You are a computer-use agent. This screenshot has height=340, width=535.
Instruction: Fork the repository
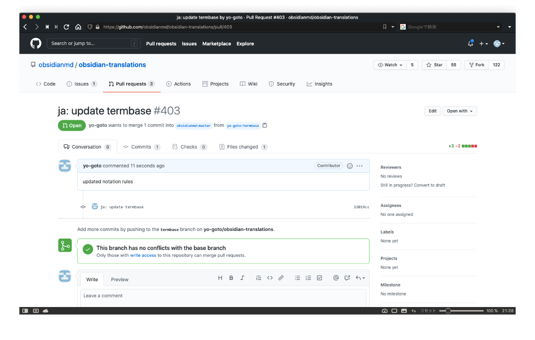[x=477, y=65]
